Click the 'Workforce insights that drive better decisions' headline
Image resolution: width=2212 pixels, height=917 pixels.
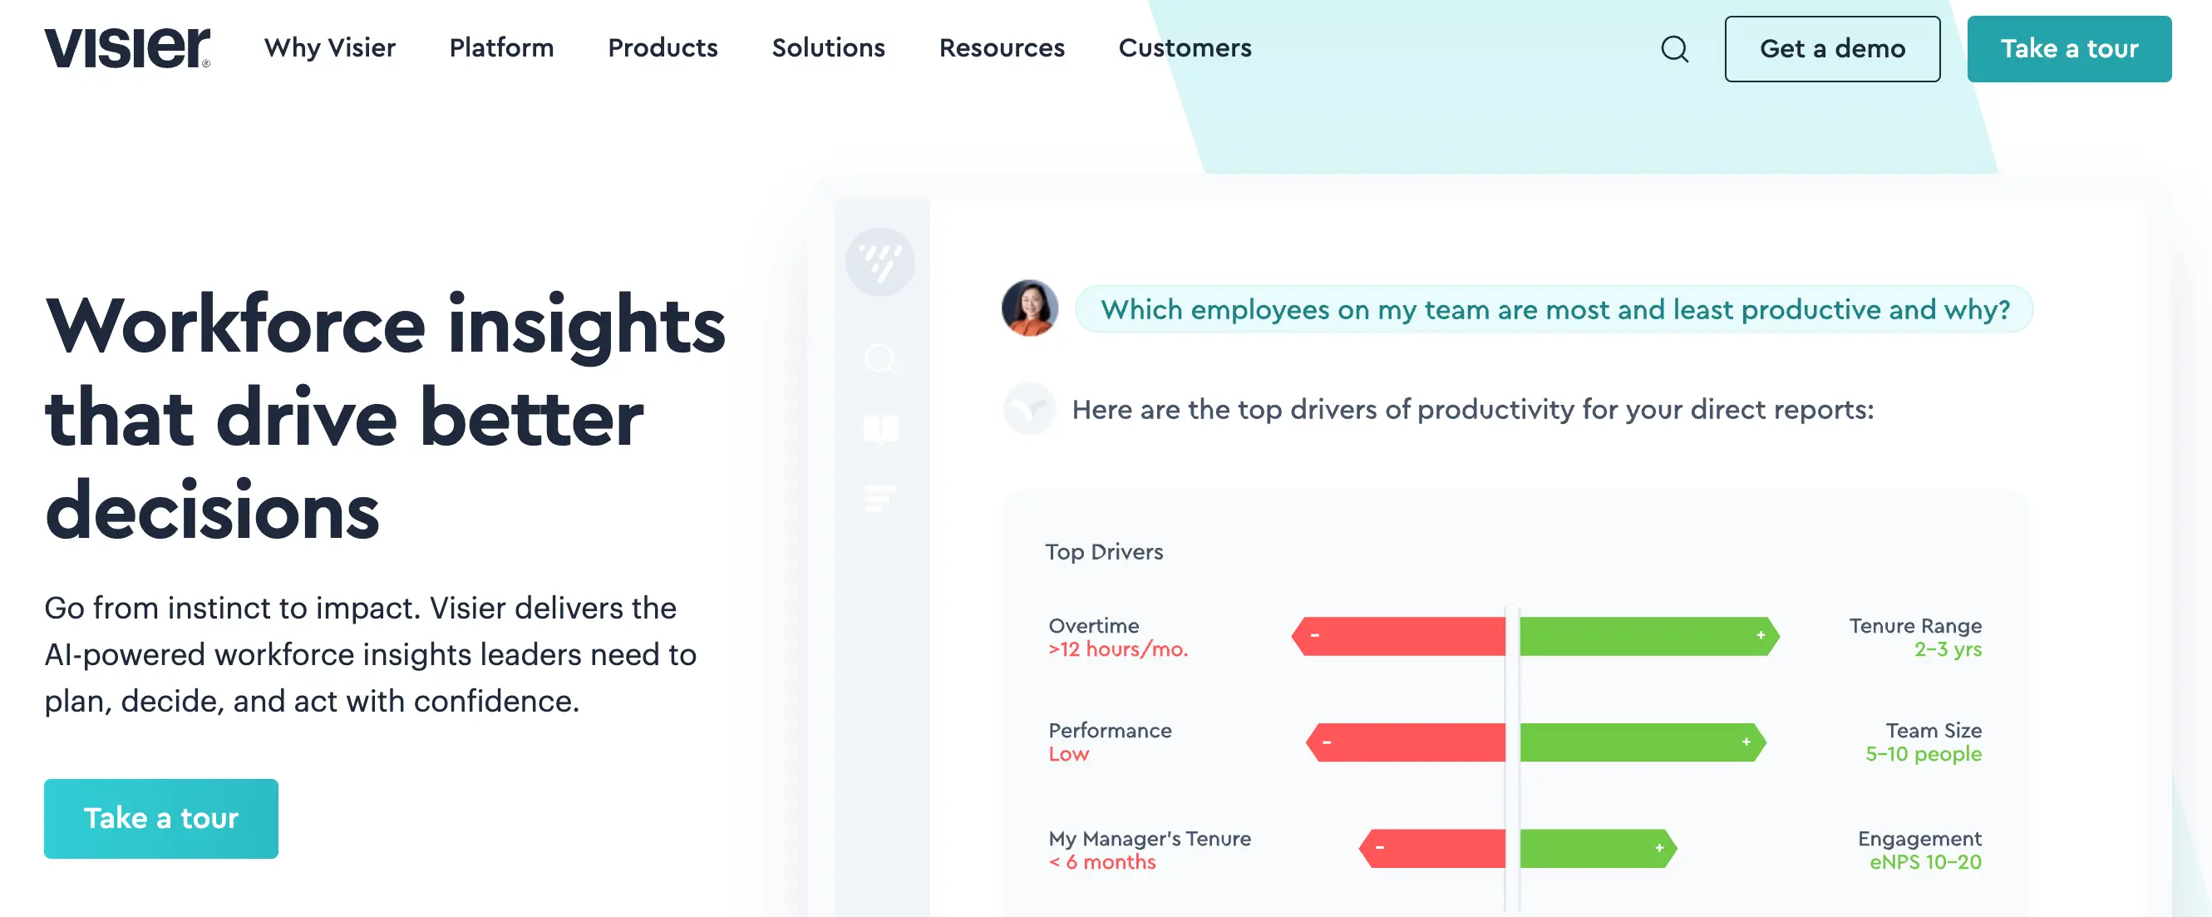pos(385,417)
